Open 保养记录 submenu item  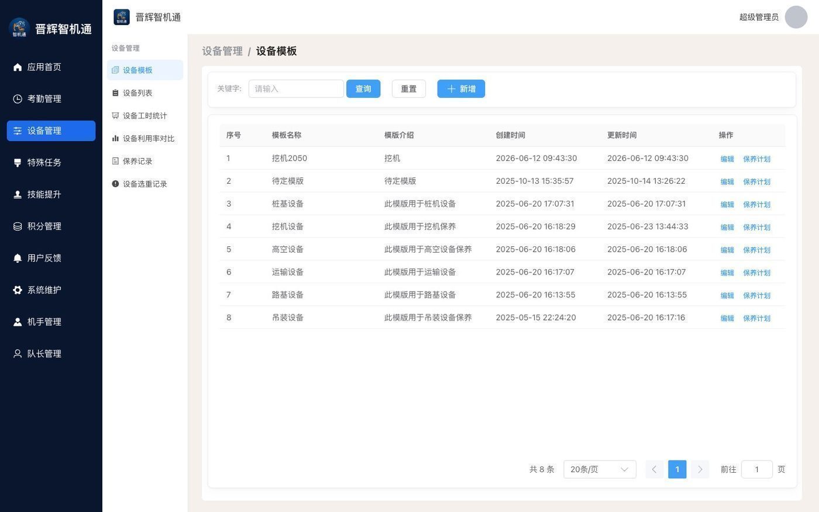tap(144, 161)
